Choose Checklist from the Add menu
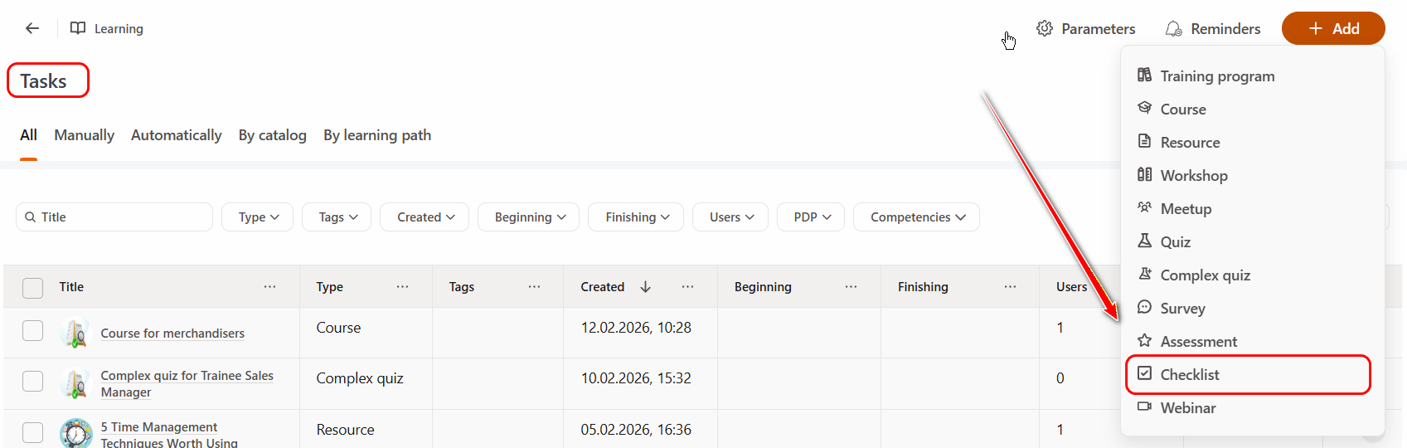Screen dimensions: 1407x448 coord(1189,375)
